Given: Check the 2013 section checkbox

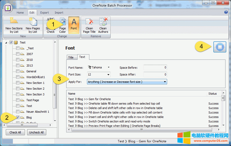Looking at the screenshot, I should (x=18, y=66).
